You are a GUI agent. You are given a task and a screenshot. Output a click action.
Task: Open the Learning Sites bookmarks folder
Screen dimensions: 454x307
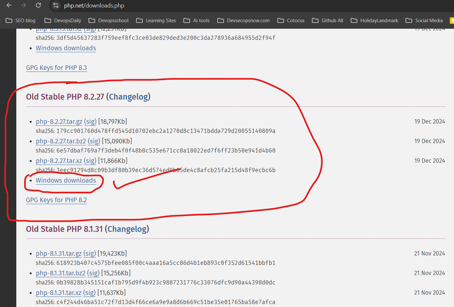coord(156,20)
